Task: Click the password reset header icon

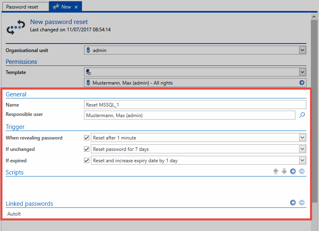Action: point(16,27)
